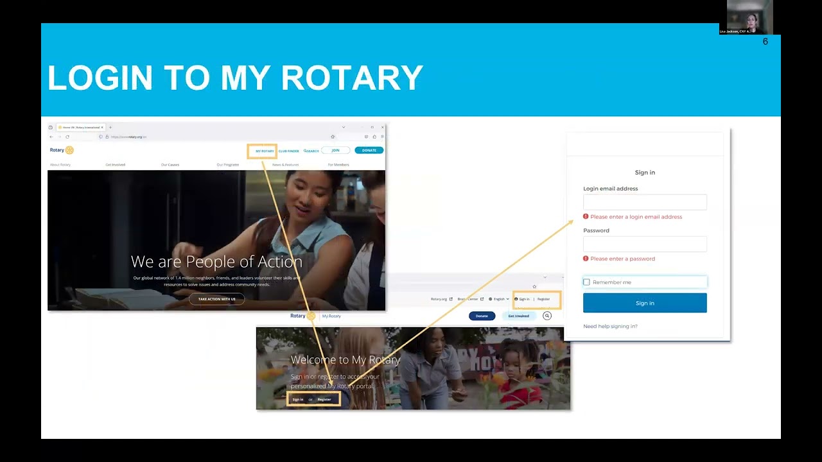822x462 pixels.
Task: Click the email field error warning icon
Action: 586,217
